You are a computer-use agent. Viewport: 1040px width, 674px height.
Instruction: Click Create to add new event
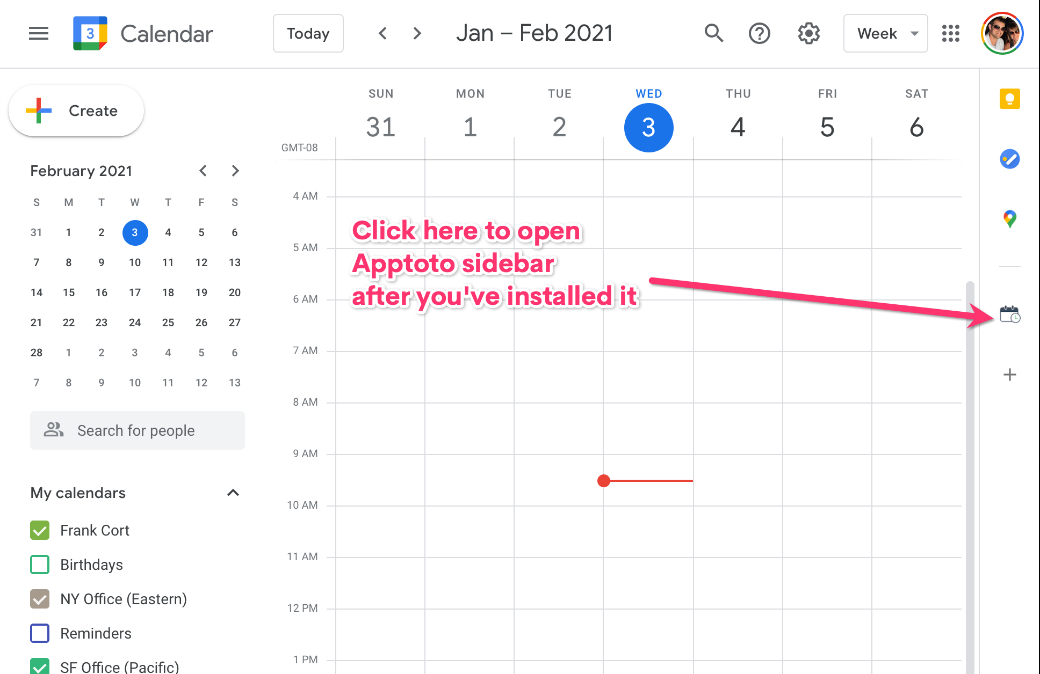[x=77, y=110]
